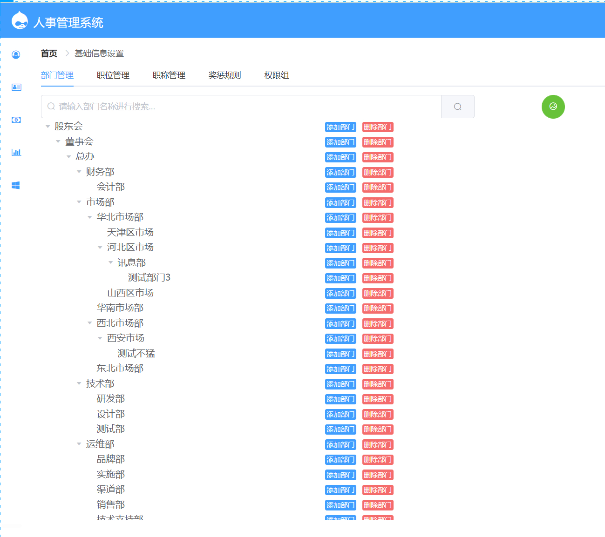This screenshot has width=605, height=537.
Task: Switch to 职位管理 tab
Action: tap(113, 75)
